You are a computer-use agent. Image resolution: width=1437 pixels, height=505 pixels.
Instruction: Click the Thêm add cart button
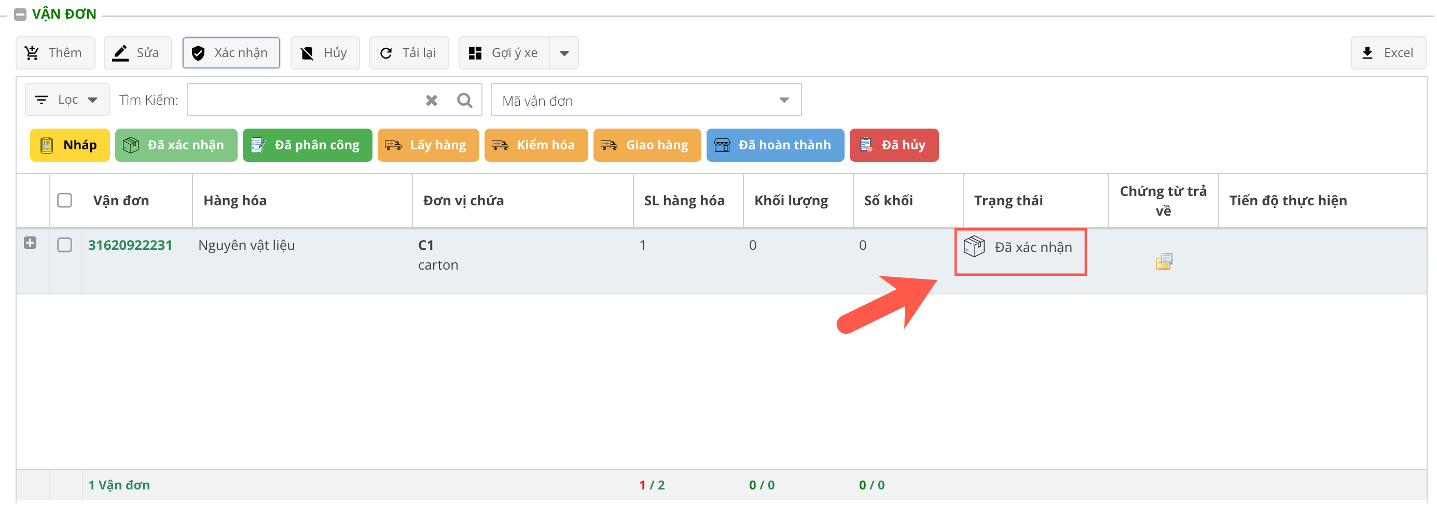point(54,53)
